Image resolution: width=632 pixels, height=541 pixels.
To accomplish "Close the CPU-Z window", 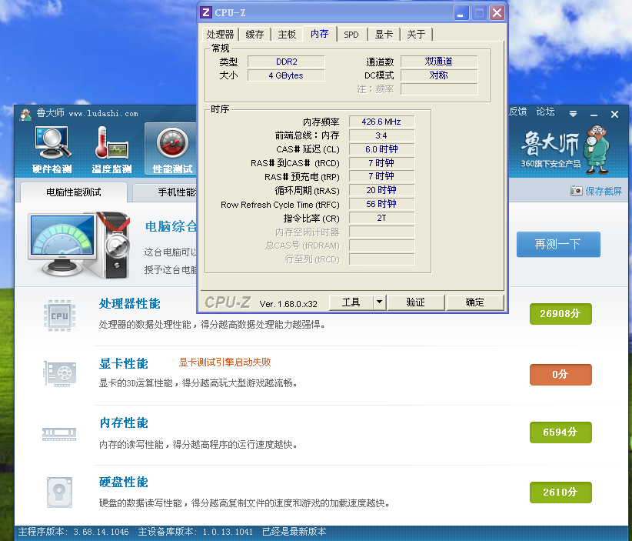I will [x=497, y=13].
